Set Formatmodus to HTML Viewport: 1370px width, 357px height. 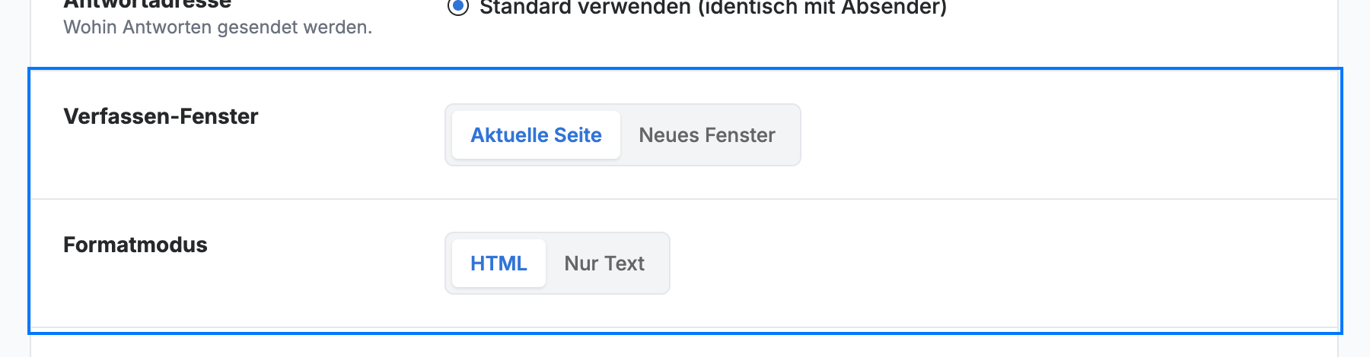(499, 264)
